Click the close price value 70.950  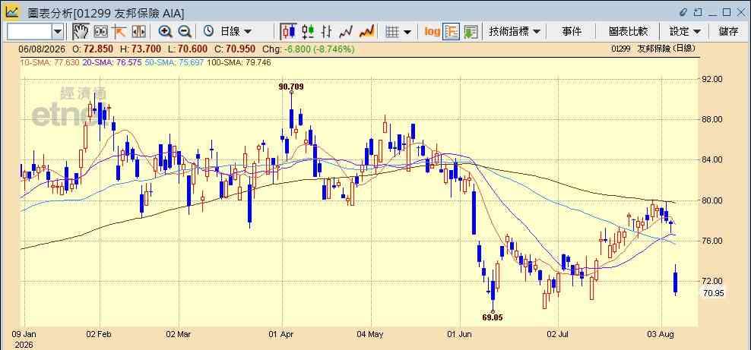pyautogui.click(x=240, y=49)
